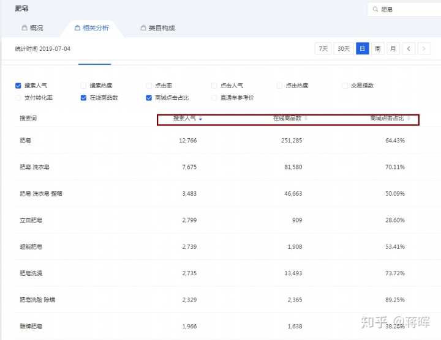Image resolution: width=441 pixels, height=340 pixels.
Task: Toggle the 直通车参考价 checkbox
Action: 214,98
